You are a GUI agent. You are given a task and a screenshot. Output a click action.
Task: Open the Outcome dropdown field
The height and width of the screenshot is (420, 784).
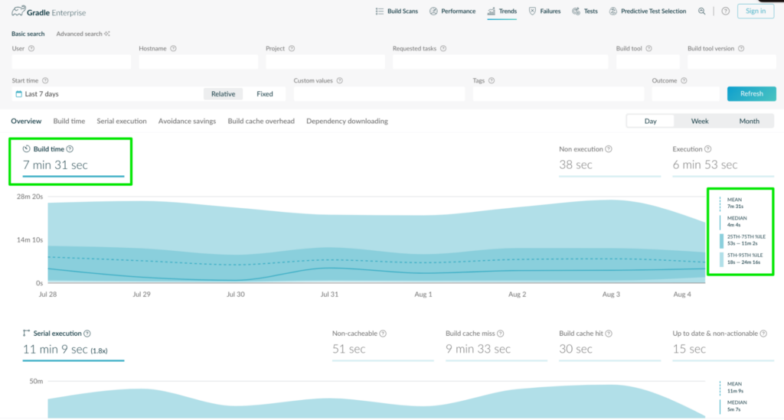[685, 93]
